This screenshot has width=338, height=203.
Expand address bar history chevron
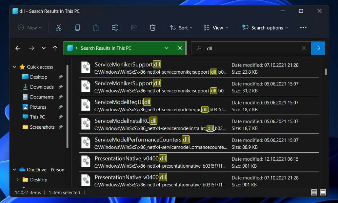(167, 48)
